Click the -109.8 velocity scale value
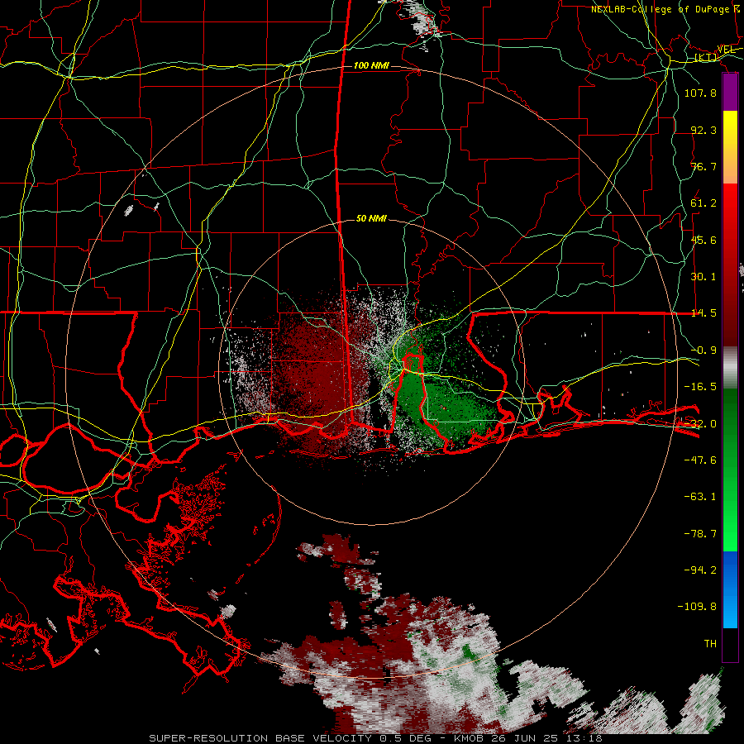 (697, 607)
